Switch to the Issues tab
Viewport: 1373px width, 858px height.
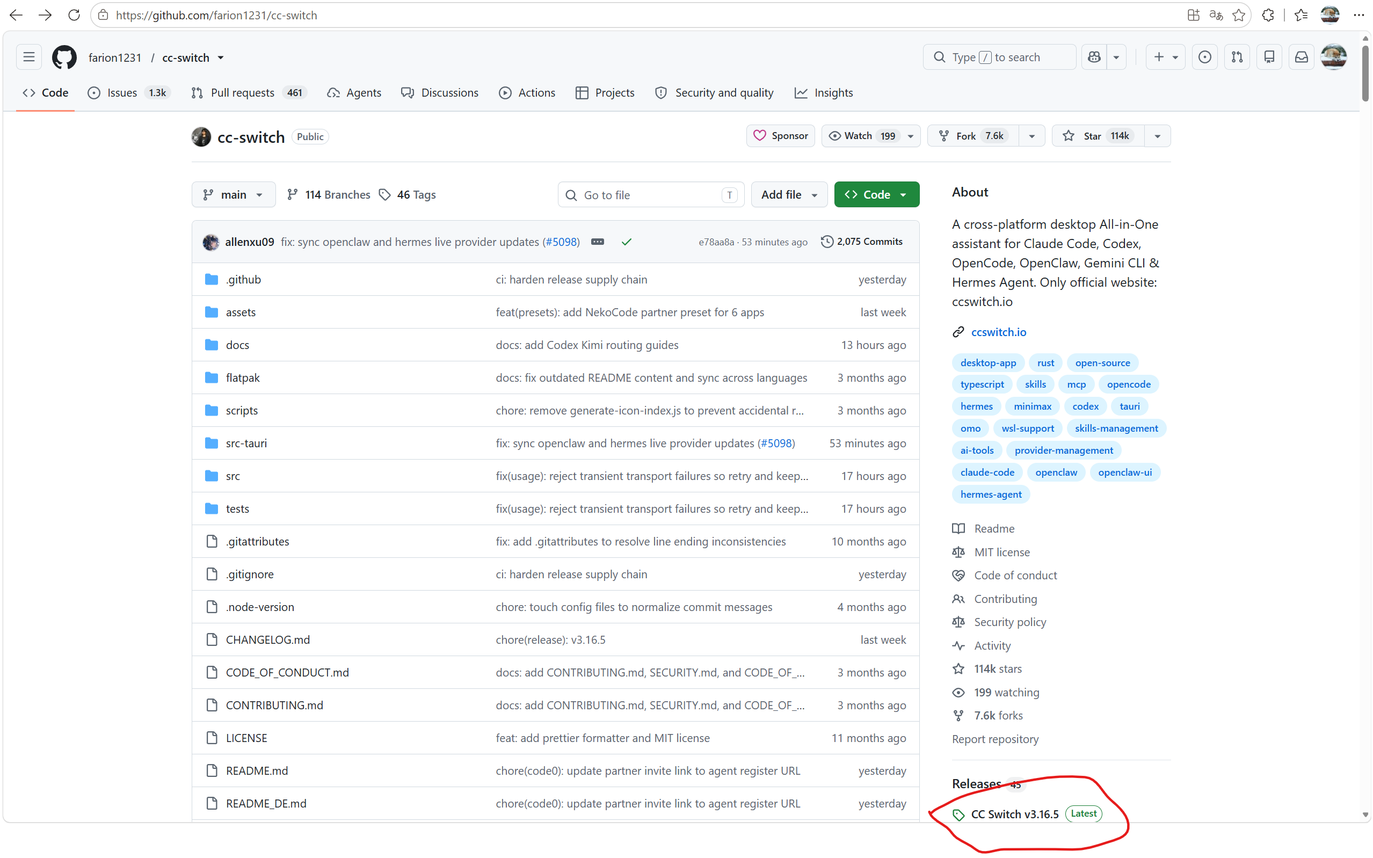click(129, 92)
